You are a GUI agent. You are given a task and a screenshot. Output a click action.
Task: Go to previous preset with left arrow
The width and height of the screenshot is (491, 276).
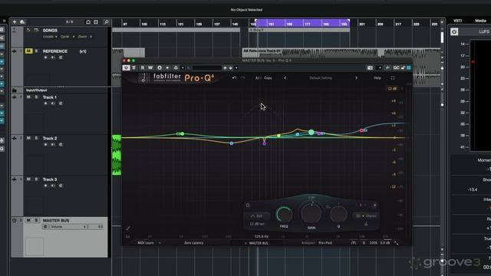(x=285, y=77)
